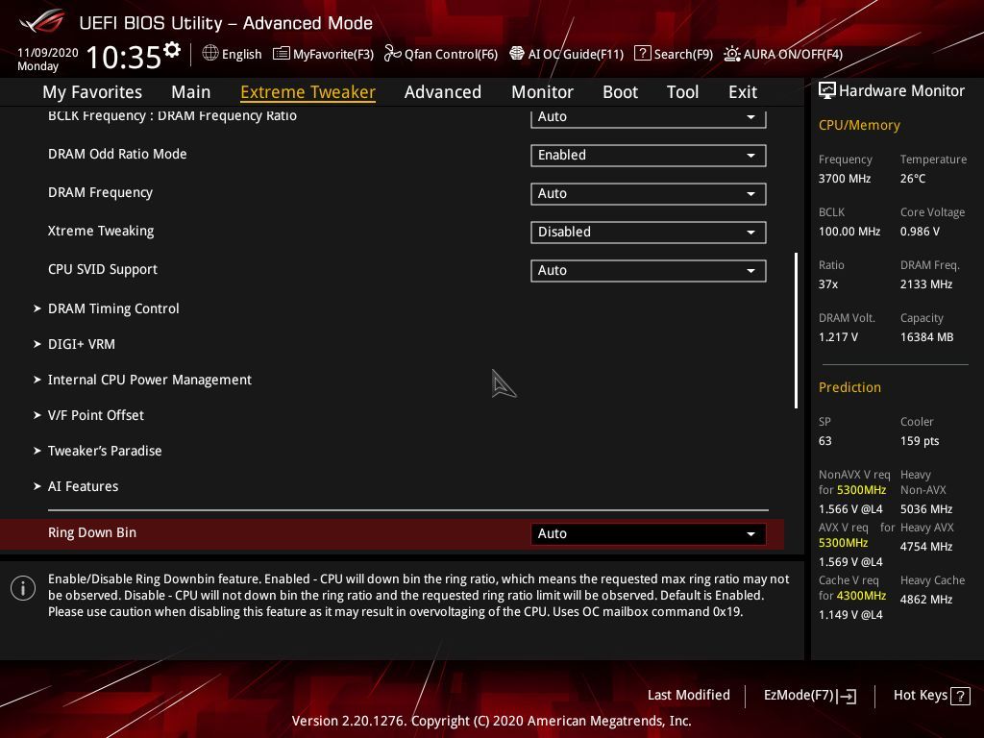The height and width of the screenshot is (738, 984).
Task: Click the settings list scrollbar
Action: [797, 331]
